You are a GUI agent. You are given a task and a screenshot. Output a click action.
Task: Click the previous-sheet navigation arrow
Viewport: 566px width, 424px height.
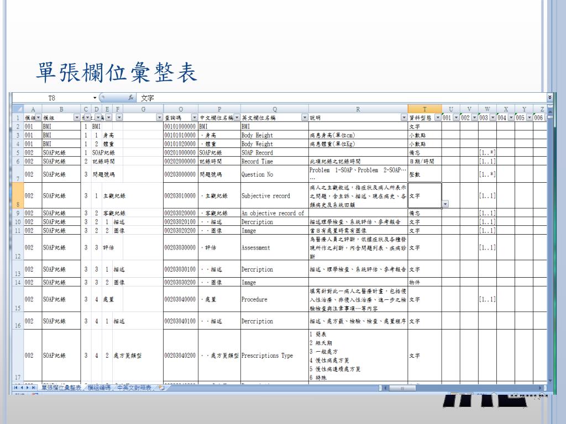(x=22, y=388)
